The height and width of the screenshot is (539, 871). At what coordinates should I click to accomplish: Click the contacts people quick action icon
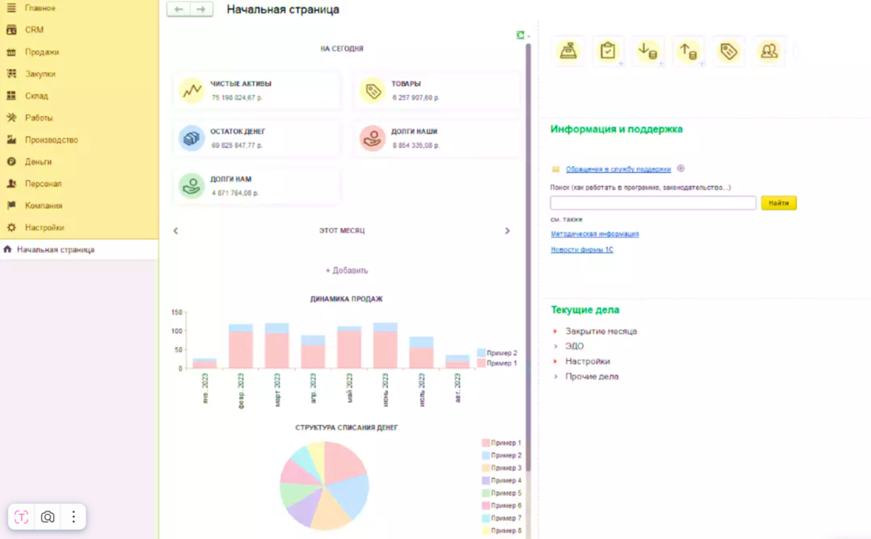point(768,51)
